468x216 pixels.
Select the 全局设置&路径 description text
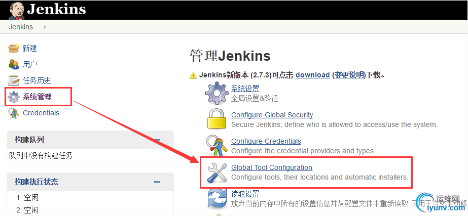pos(255,98)
